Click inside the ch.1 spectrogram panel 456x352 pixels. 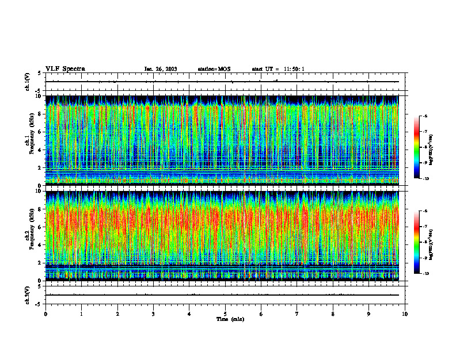222,140
